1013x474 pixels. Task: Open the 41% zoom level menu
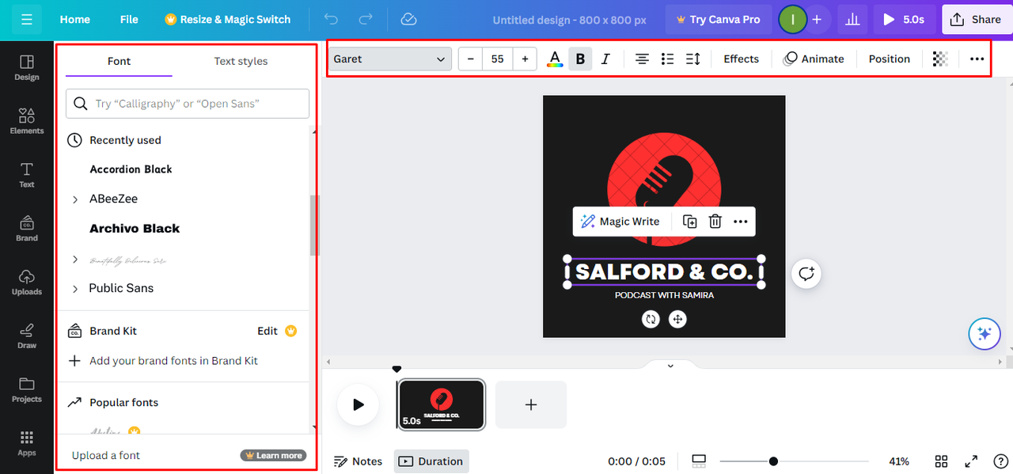[899, 461]
